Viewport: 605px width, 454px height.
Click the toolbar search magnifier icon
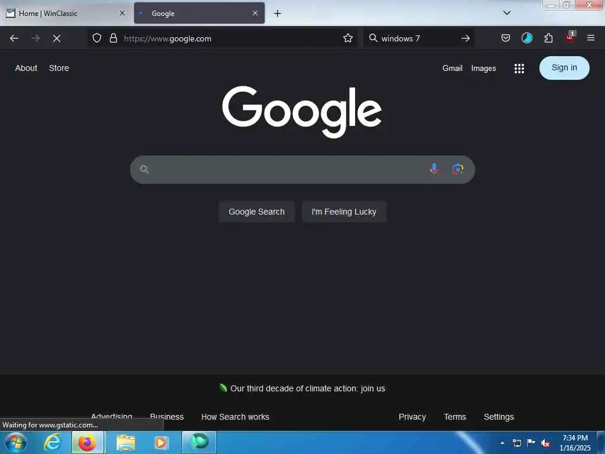pyautogui.click(x=373, y=38)
